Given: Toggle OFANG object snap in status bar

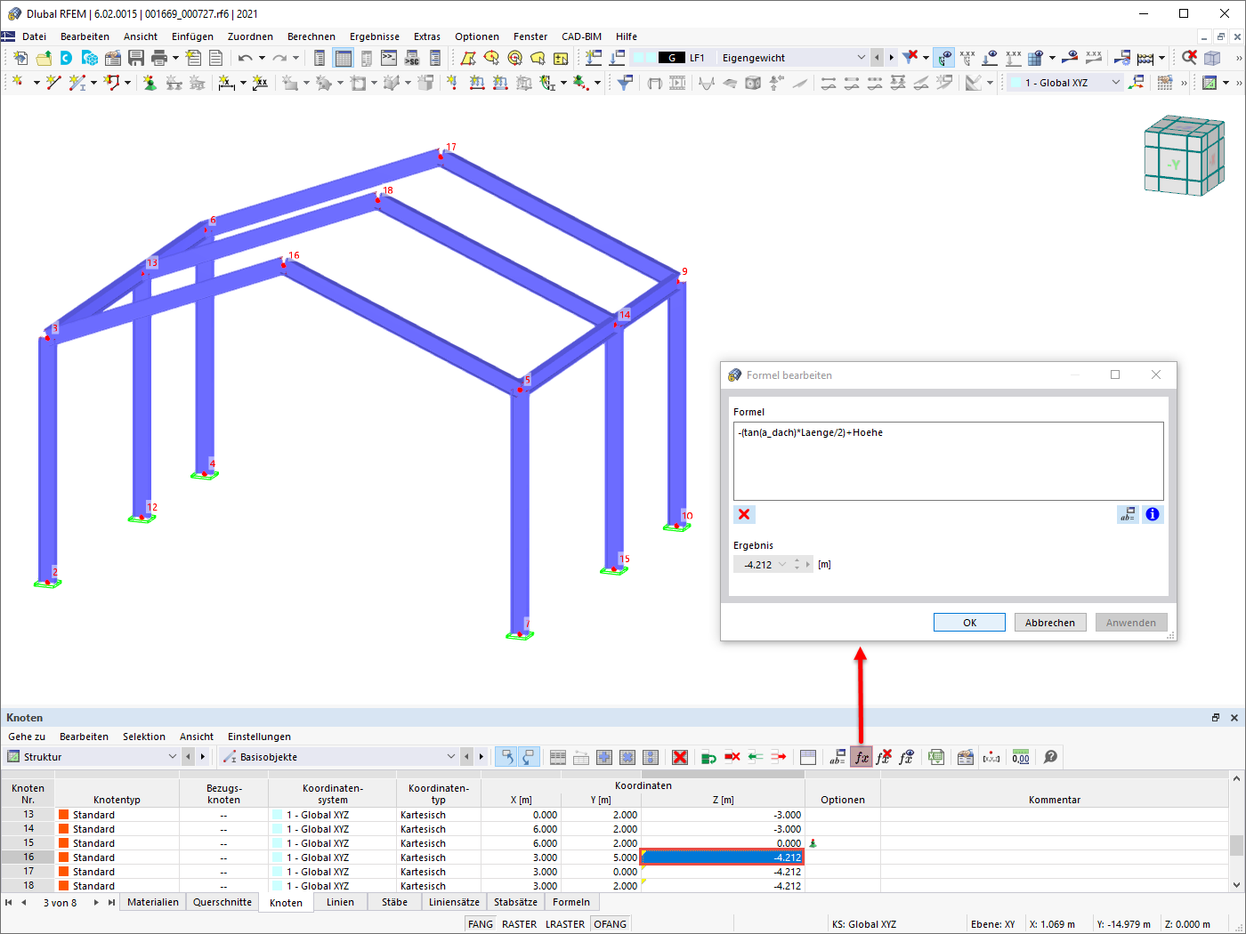Looking at the screenshot, I should (x=610, y=924).
